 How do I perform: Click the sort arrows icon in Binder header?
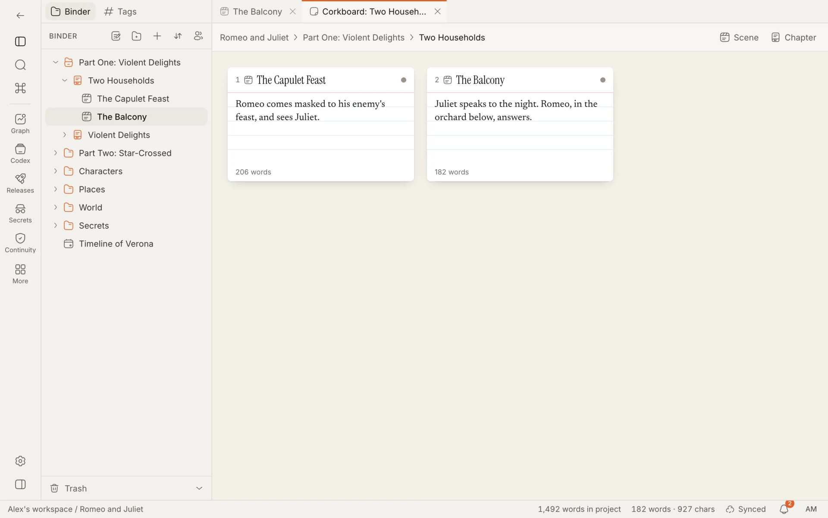pyautogui.click(x=178, y=36)
